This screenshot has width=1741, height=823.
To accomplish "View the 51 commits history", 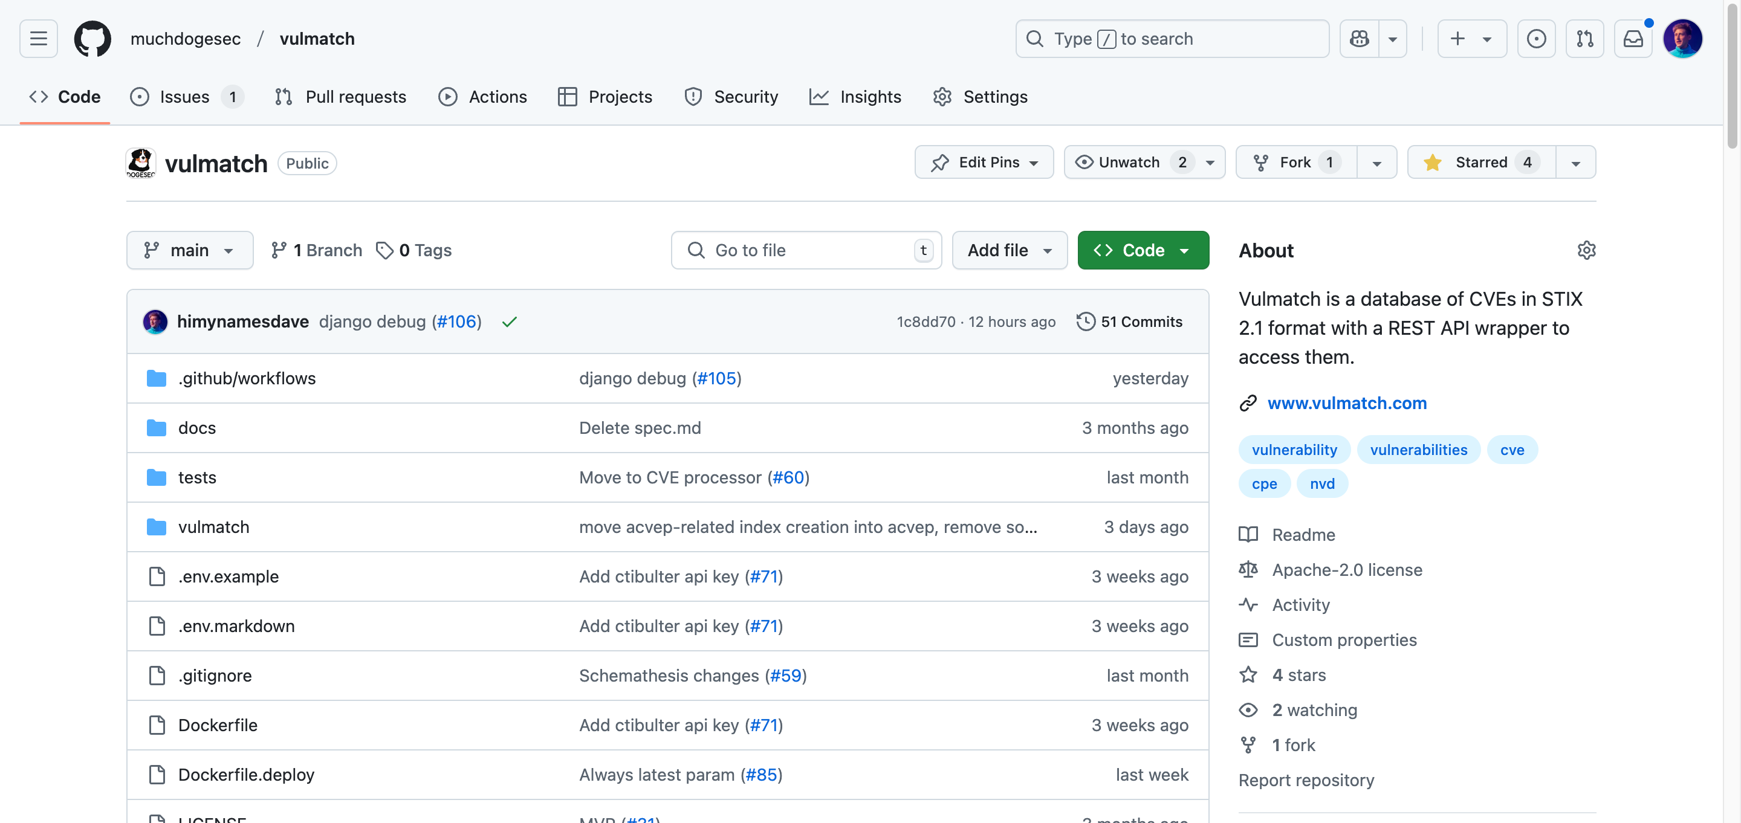I will (1129, 321).
